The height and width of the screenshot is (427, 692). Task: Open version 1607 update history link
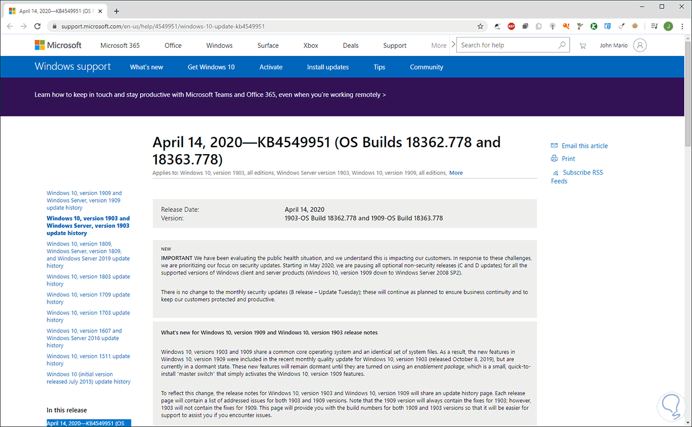[84, 338]
